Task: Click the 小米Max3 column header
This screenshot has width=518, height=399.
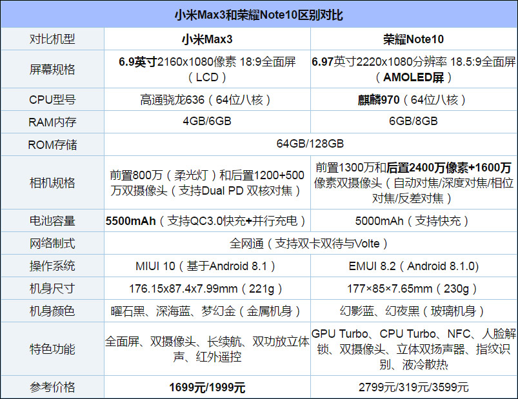Action: click(207, 39)
